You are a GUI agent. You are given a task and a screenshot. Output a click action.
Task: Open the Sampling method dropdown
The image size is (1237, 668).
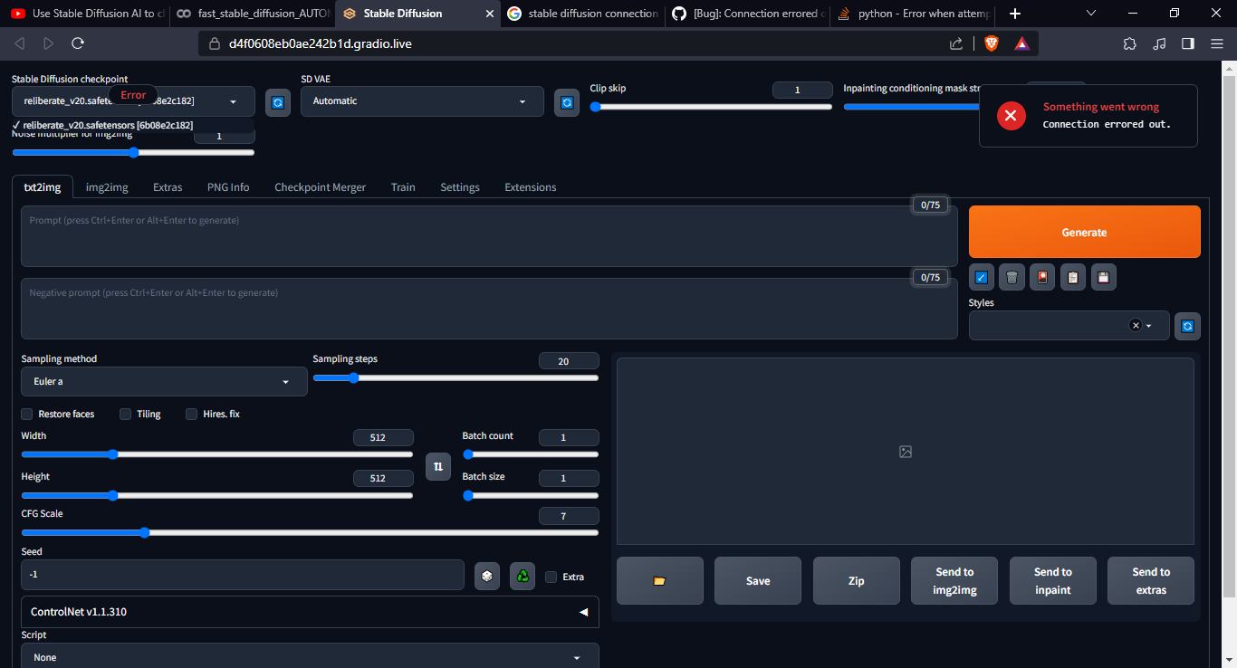coord(164,381)
